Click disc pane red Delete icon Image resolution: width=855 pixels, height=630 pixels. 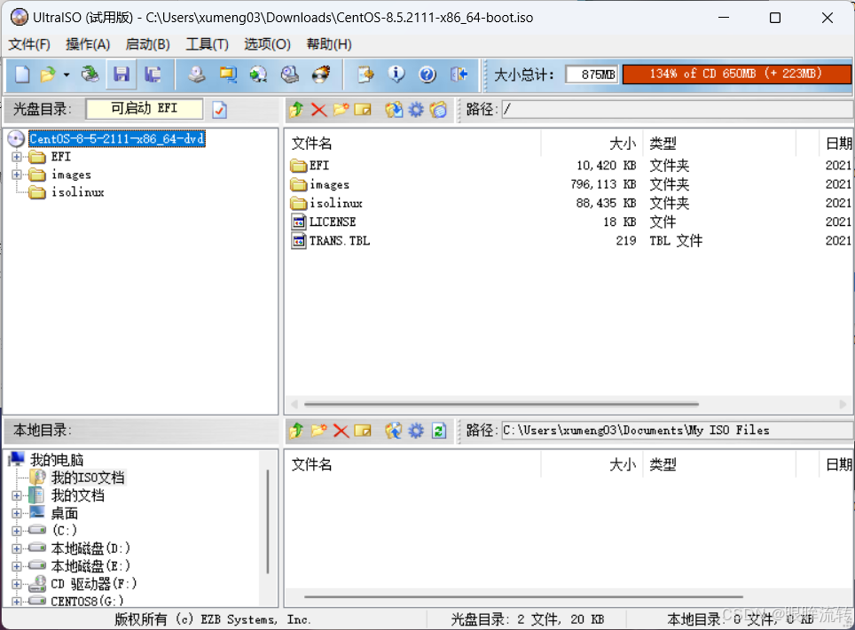coord(319,110)
